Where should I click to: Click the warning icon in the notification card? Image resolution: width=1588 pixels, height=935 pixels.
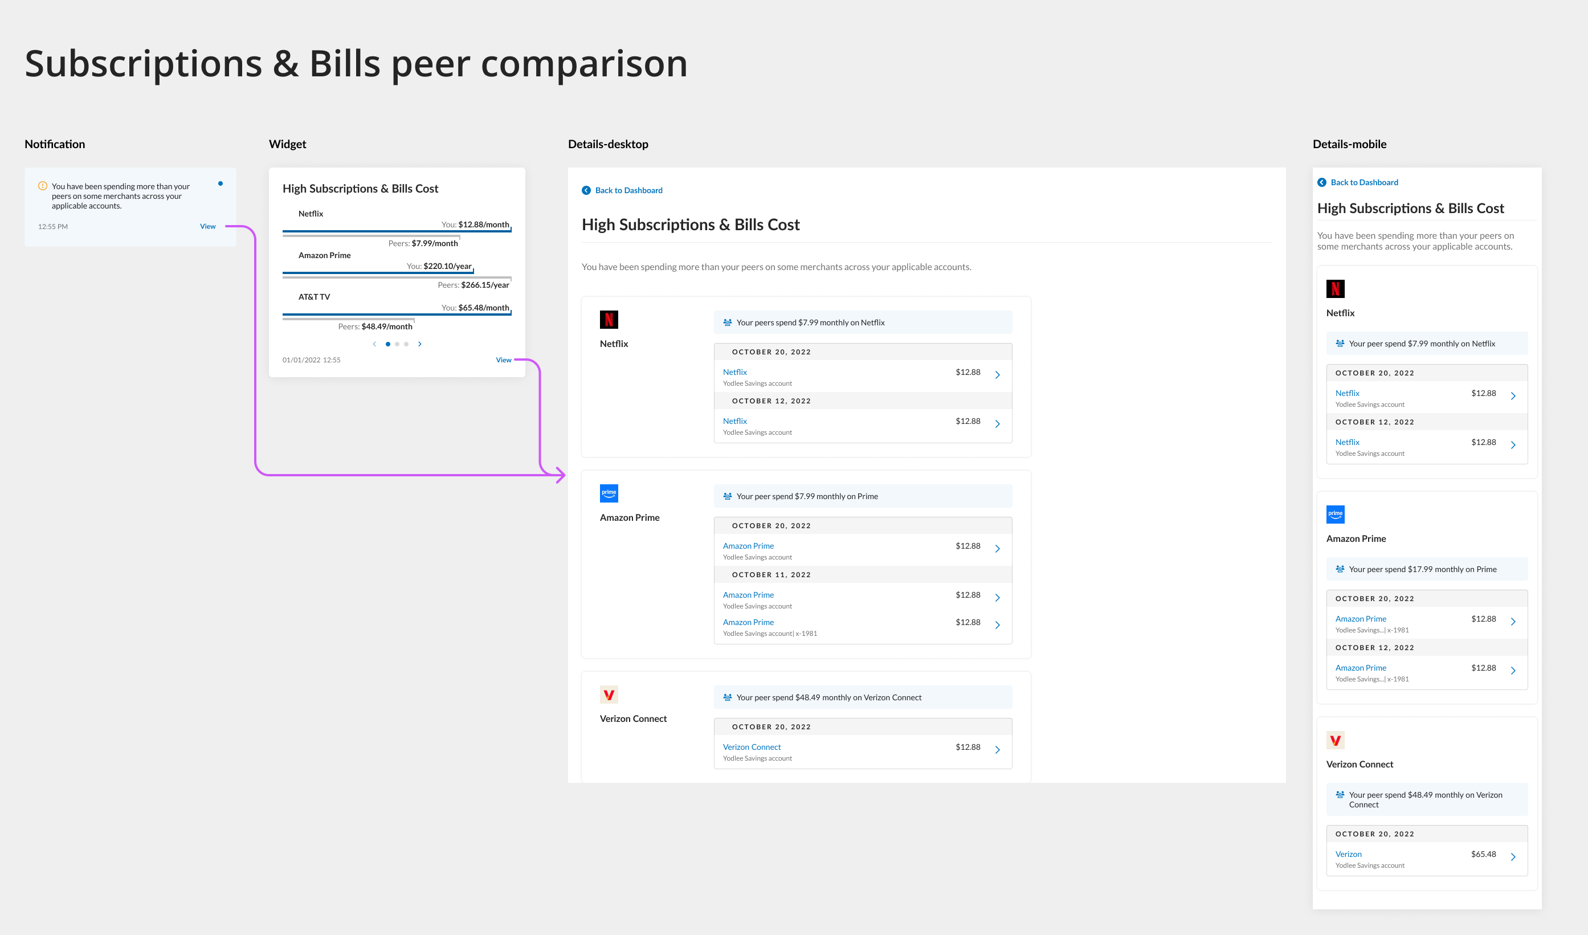(43, 186)
